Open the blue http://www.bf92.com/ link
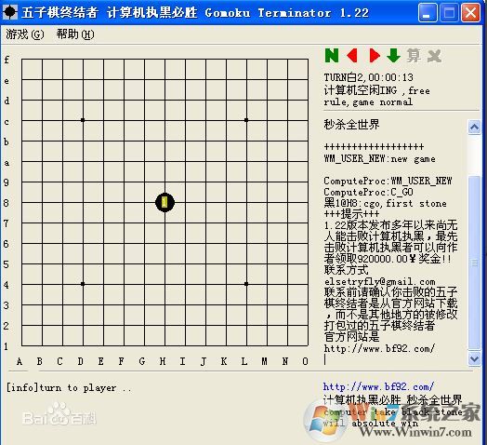The width and height of the screenshot is (487, 445). pos(378,386)
